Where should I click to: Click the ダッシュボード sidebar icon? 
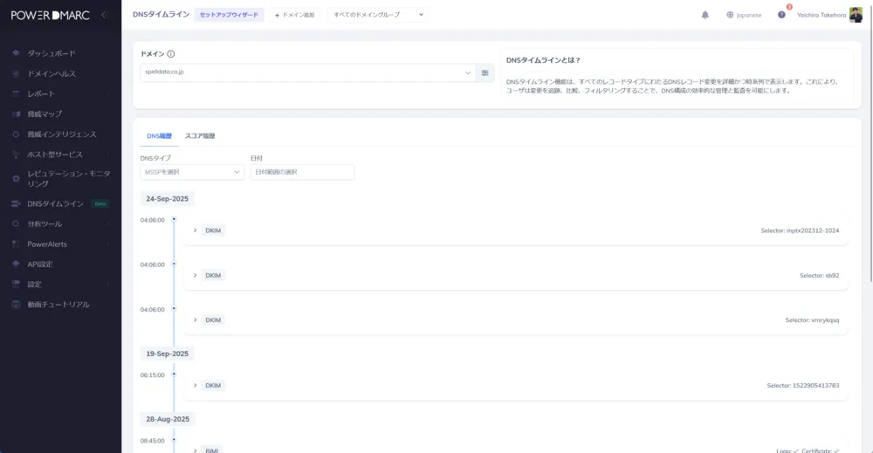click(16, 53)
